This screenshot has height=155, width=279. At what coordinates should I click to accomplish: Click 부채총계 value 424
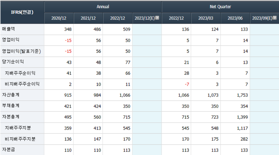point(97,106)
